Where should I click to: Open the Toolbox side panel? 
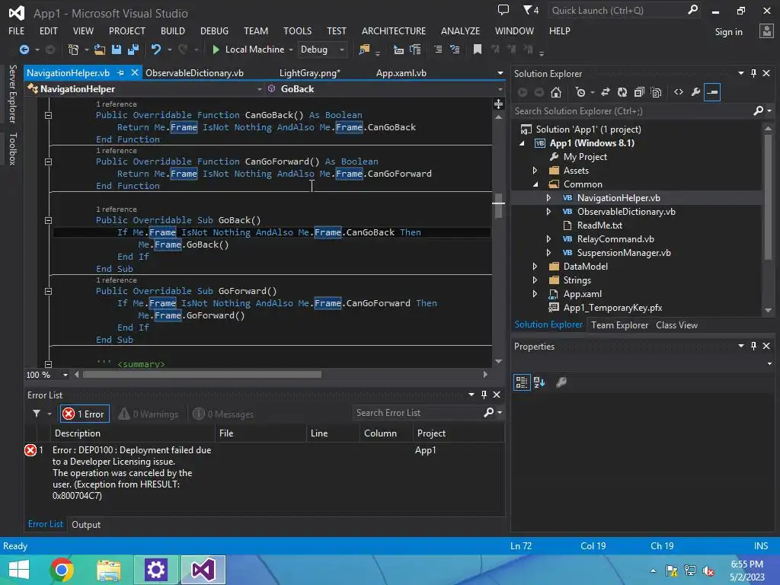pos(13,149)
